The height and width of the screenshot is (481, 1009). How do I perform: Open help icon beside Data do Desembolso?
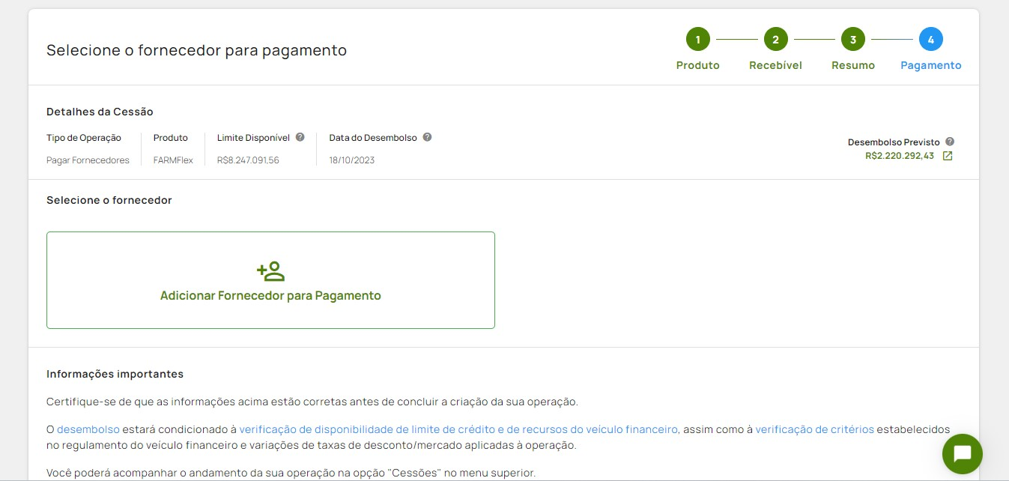[x=427, y=137]
